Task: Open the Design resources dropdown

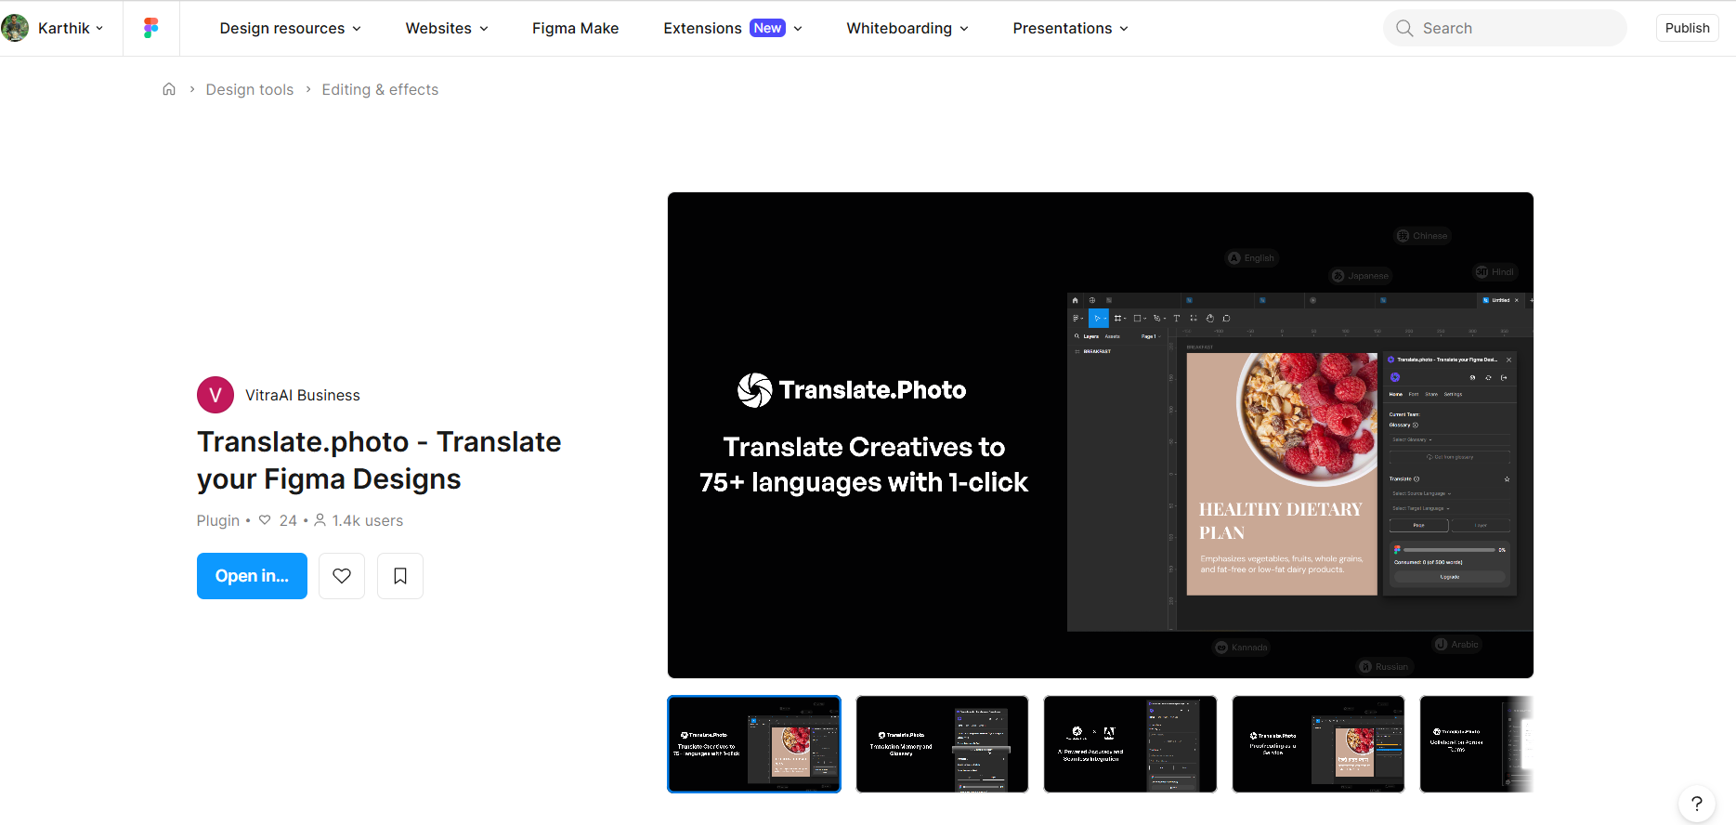Action: click(291, 28)
